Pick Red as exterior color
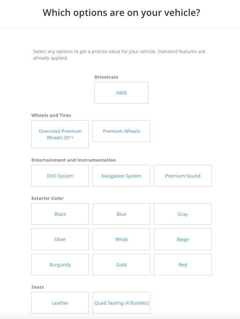Viewport: 240px width, 319px height. [x=183, y=265]
